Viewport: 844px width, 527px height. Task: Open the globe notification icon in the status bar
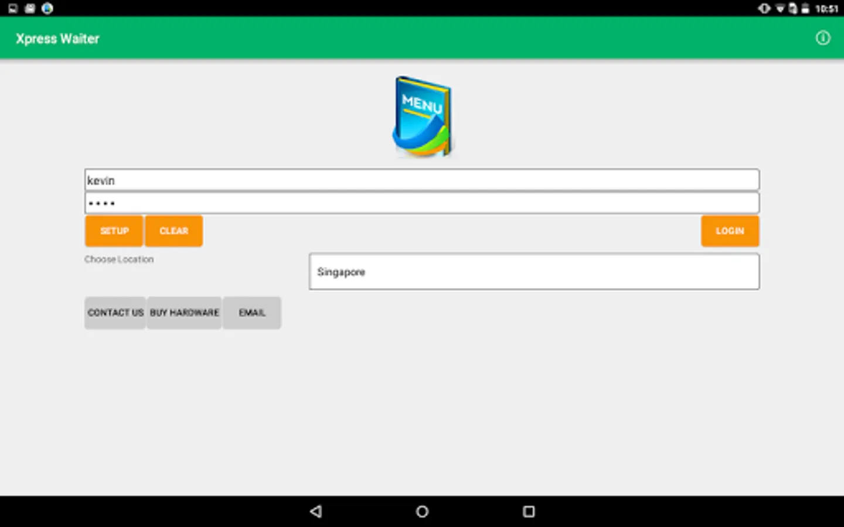(47, 8)
